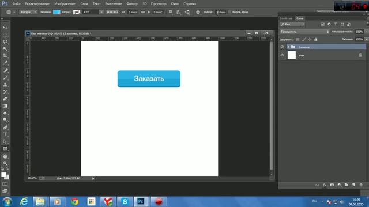369x207 pixels.
Task: Open the Редактирование menu
Action: [x=37, y=4]
